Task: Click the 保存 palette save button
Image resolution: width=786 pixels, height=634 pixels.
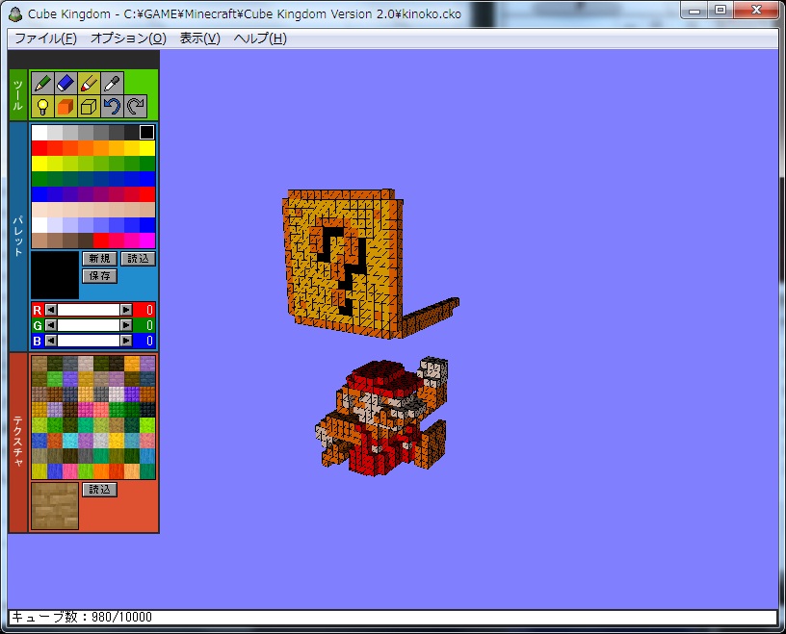Action: [99, 276]
